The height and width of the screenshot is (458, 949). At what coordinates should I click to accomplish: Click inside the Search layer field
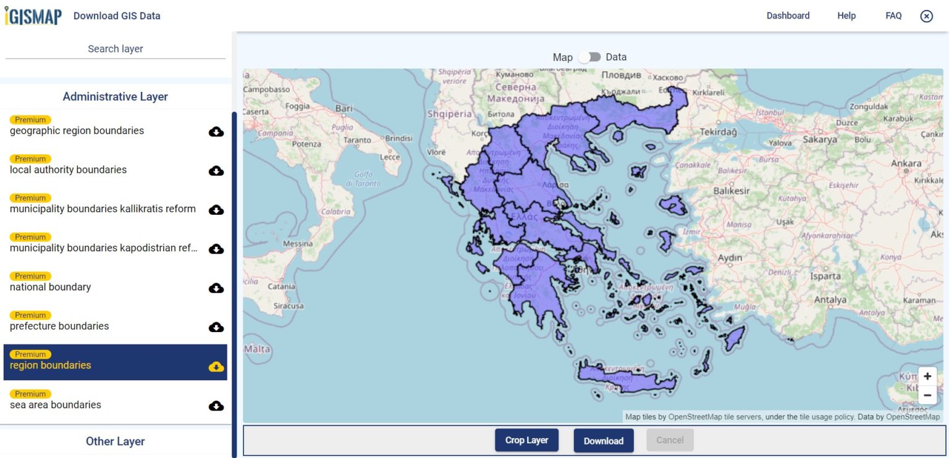point(115,49)
